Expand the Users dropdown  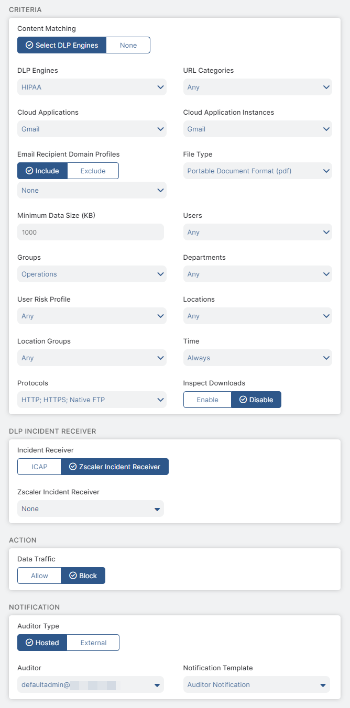click(257, 232)
